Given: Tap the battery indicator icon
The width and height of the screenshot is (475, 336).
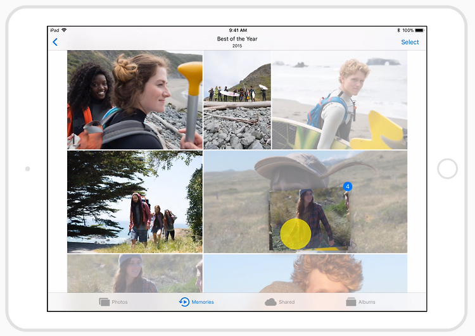Looking at the screenshot, I should [419, 30].
